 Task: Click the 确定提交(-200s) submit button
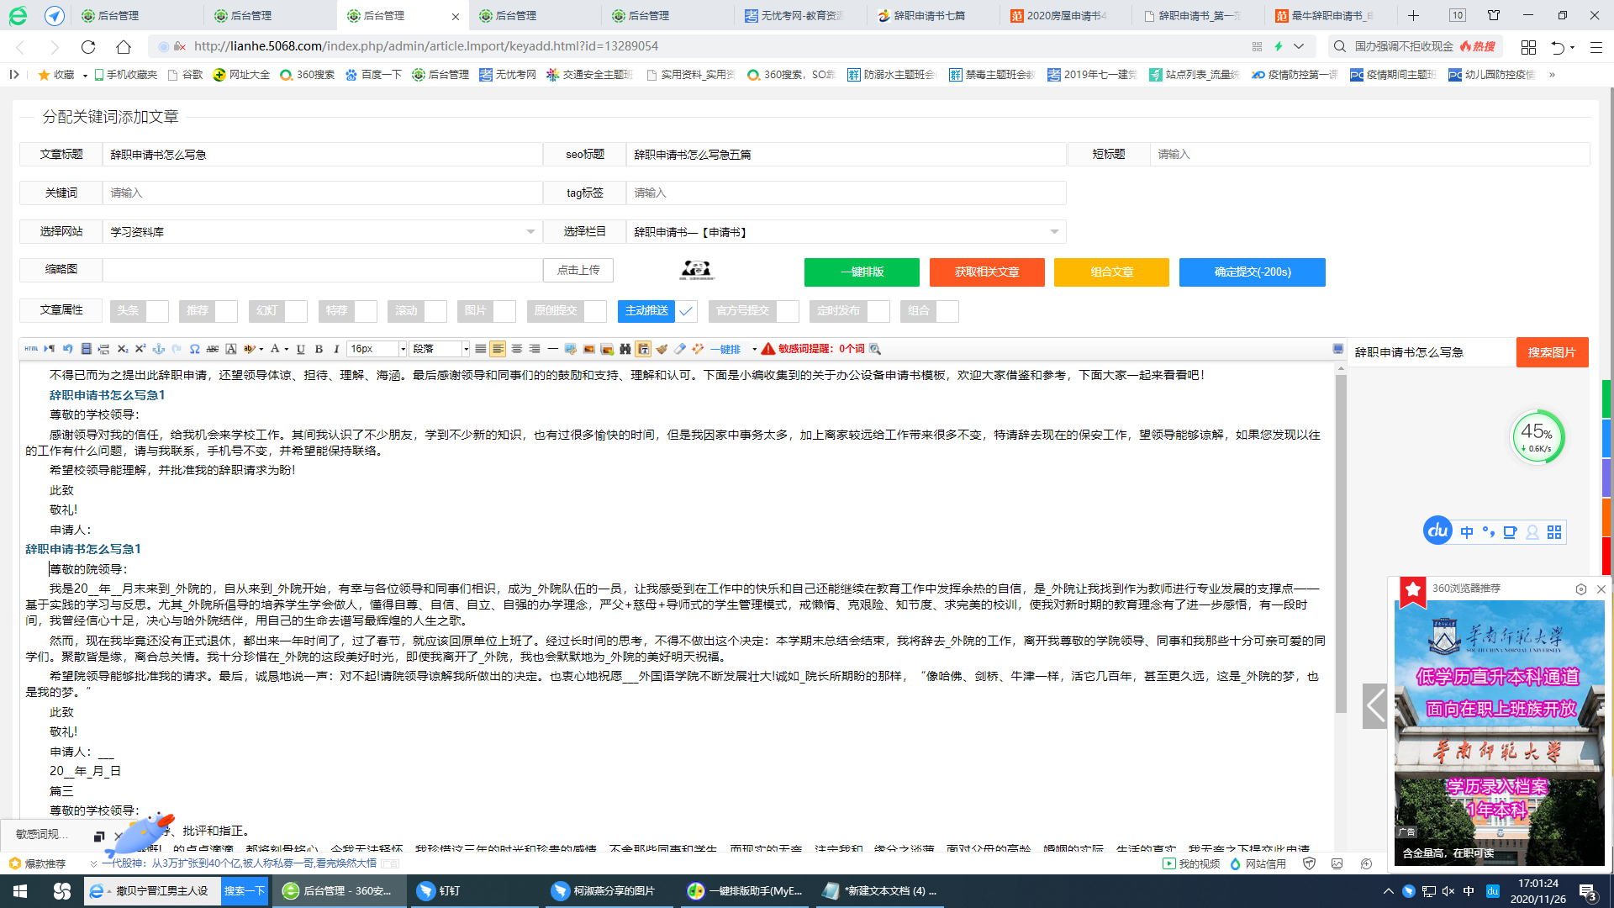pos(1252,272)
